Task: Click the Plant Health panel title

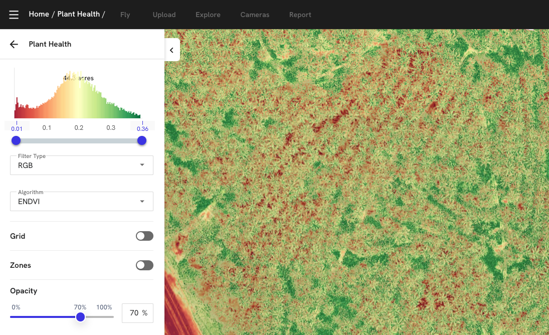Action: pyautogui.click(x=50, y=44)
